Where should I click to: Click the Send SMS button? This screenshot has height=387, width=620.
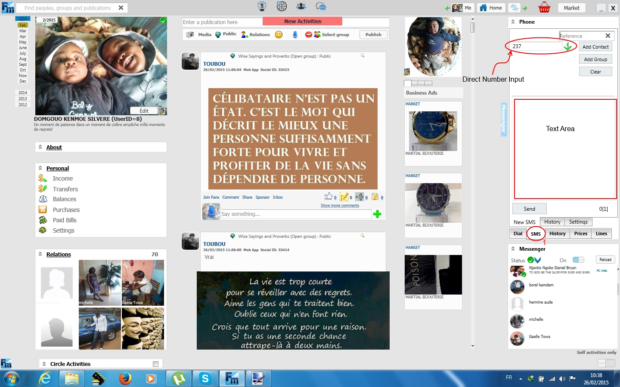(530, 209)
